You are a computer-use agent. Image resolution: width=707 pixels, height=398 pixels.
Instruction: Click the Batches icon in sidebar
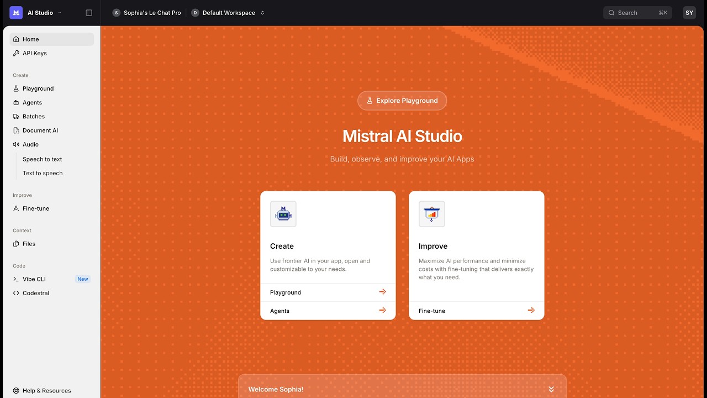click(x=16, y=117)
